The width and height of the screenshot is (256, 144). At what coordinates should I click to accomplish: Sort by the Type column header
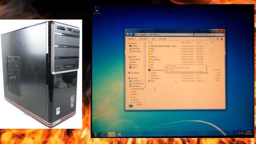click(198, 42)
